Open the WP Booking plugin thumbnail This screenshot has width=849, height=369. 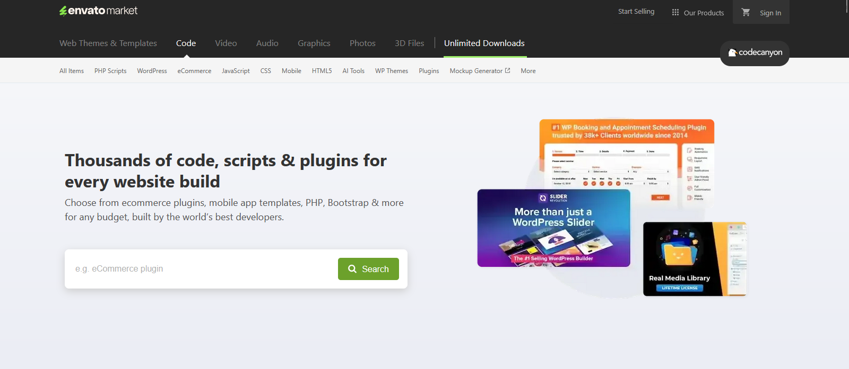(x=627, y=163)
